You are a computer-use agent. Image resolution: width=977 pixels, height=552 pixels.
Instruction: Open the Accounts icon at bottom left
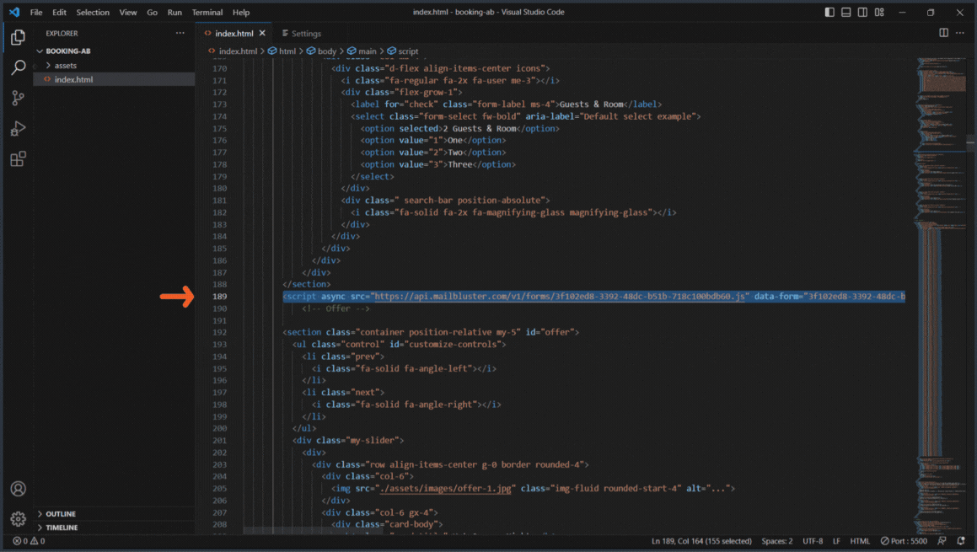(x=18, y=489)
